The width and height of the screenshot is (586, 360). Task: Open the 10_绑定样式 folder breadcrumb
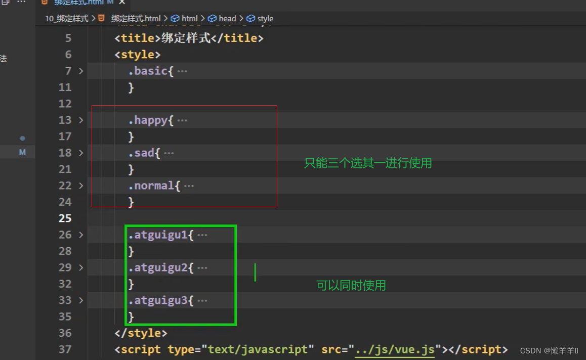66,18
